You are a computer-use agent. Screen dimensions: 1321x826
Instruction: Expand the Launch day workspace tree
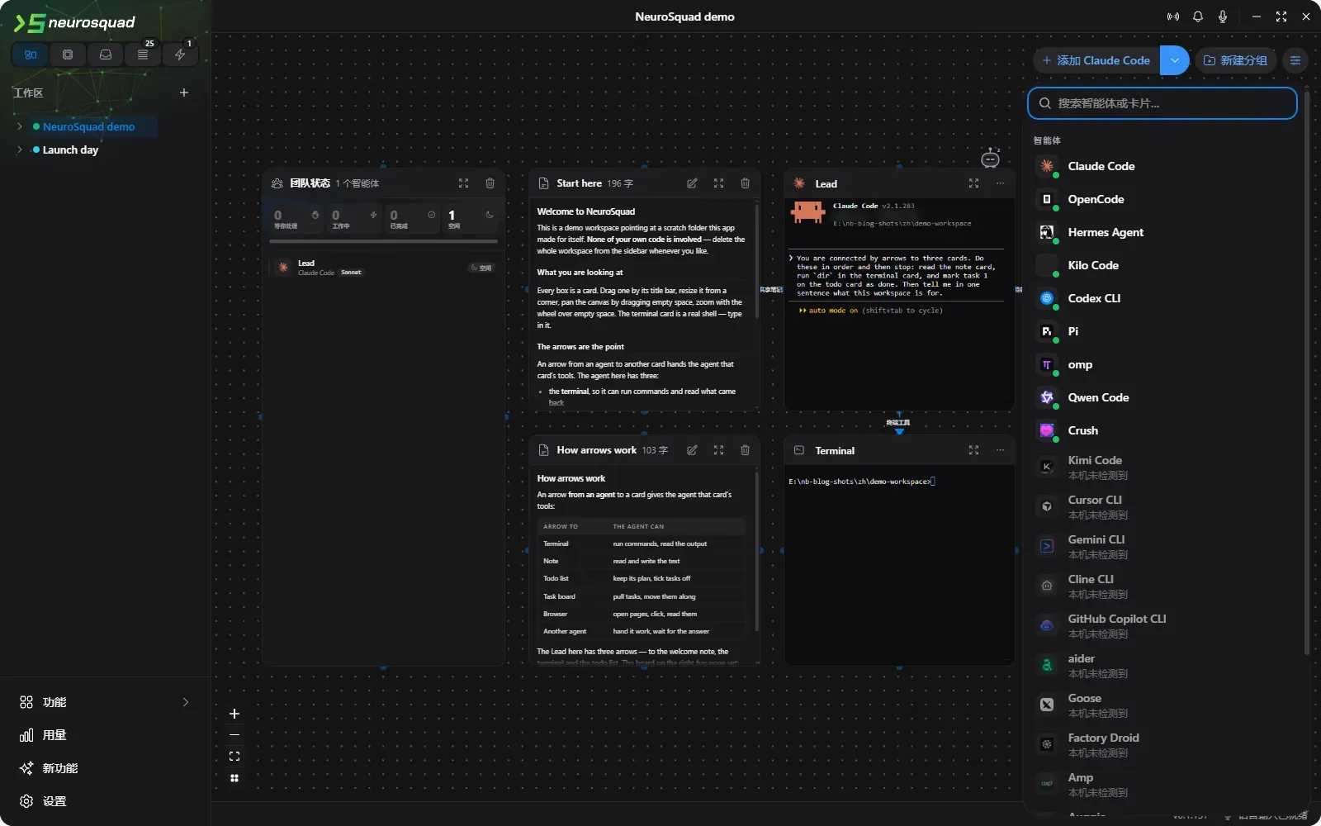[20, 150]
